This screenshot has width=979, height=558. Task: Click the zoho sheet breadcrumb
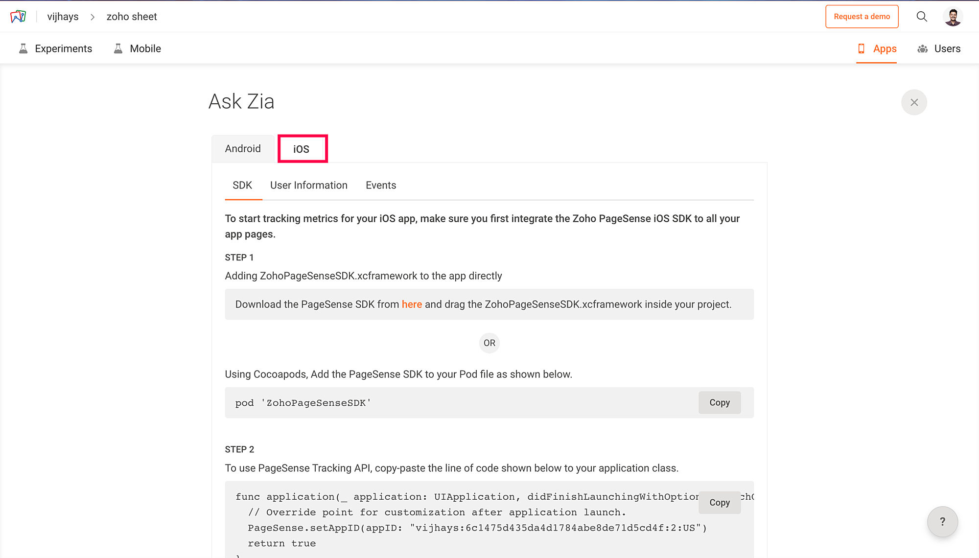132,17
